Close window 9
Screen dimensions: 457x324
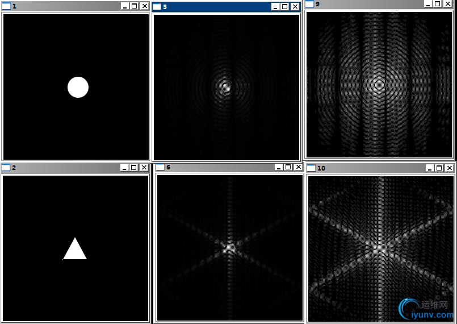point(447,4)
